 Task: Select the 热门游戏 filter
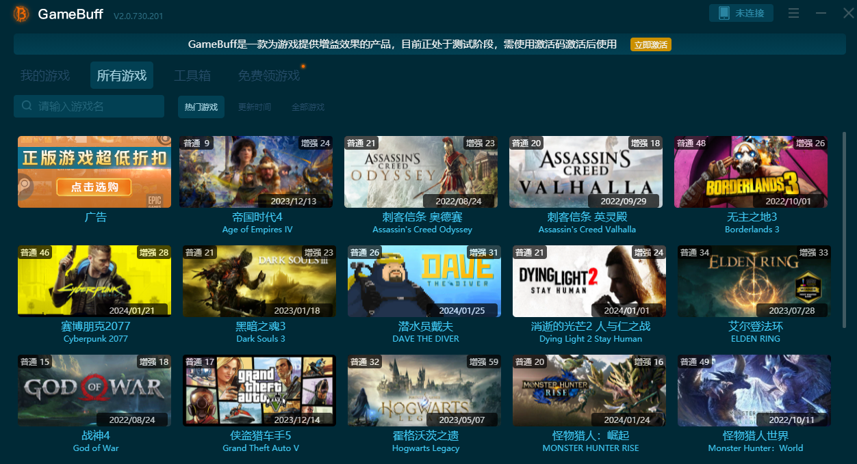(x=201, y=107)
